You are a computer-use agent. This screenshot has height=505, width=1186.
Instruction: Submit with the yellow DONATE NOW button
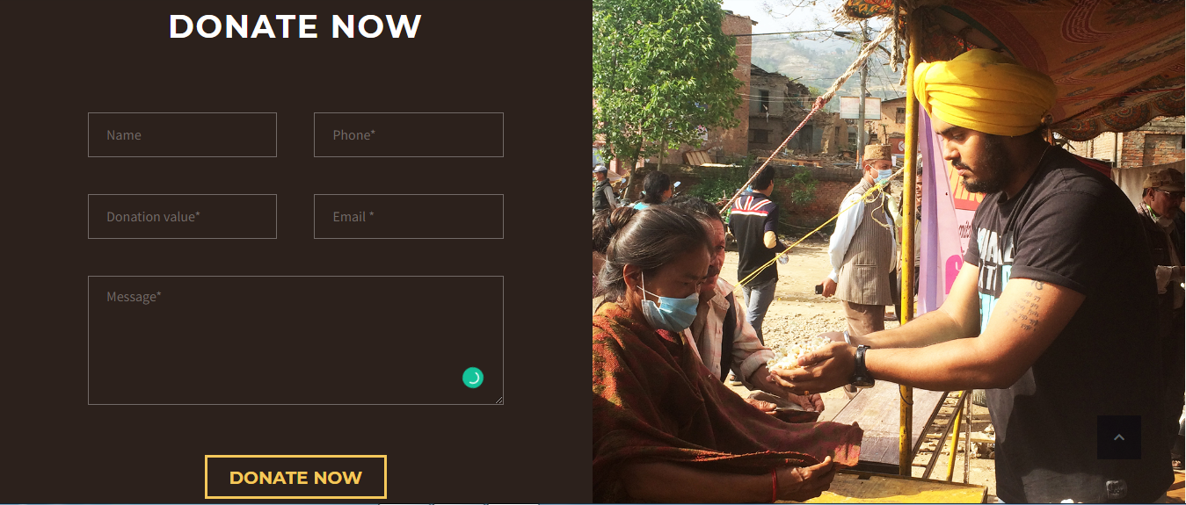[x=295, y=477]
